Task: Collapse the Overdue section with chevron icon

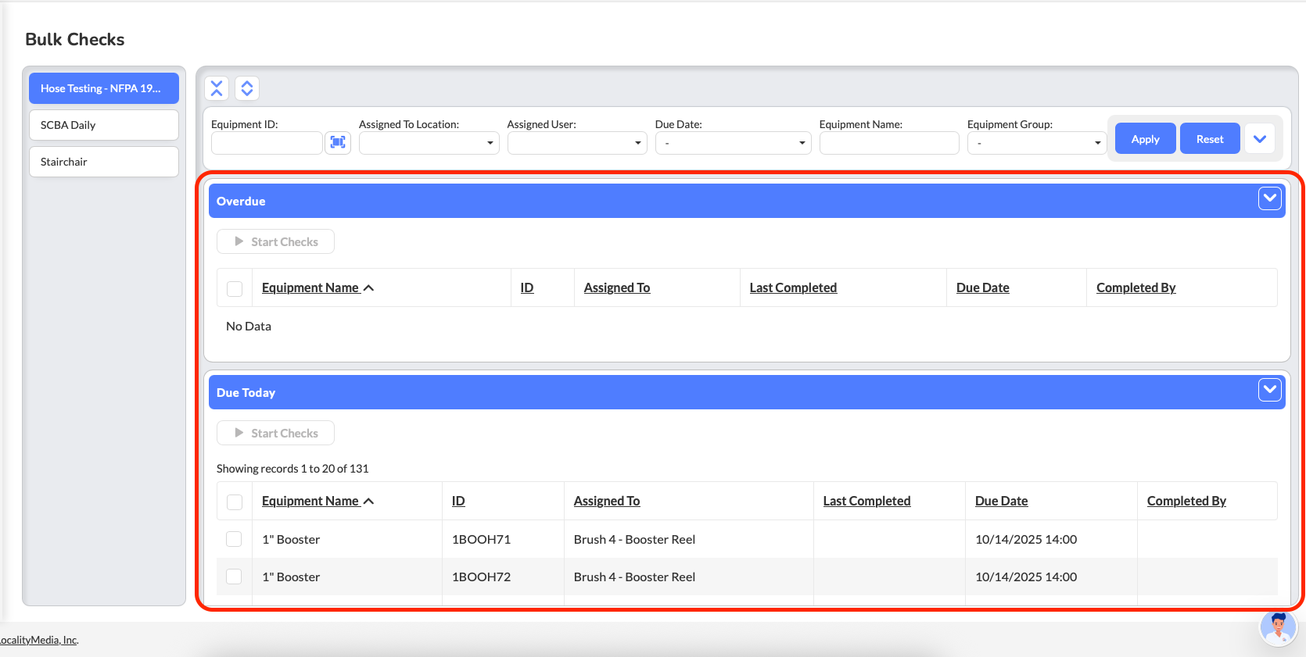Action: click(1269, 199)
